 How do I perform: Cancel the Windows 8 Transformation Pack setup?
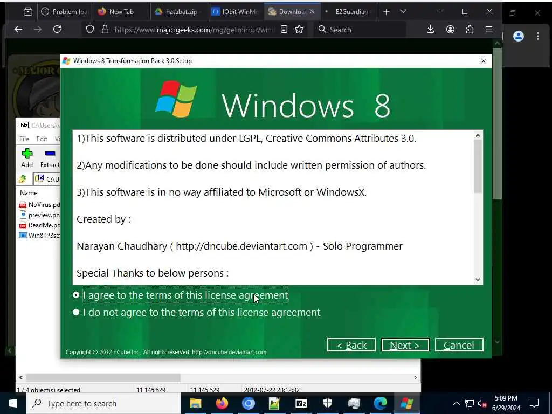pos(459,345)
